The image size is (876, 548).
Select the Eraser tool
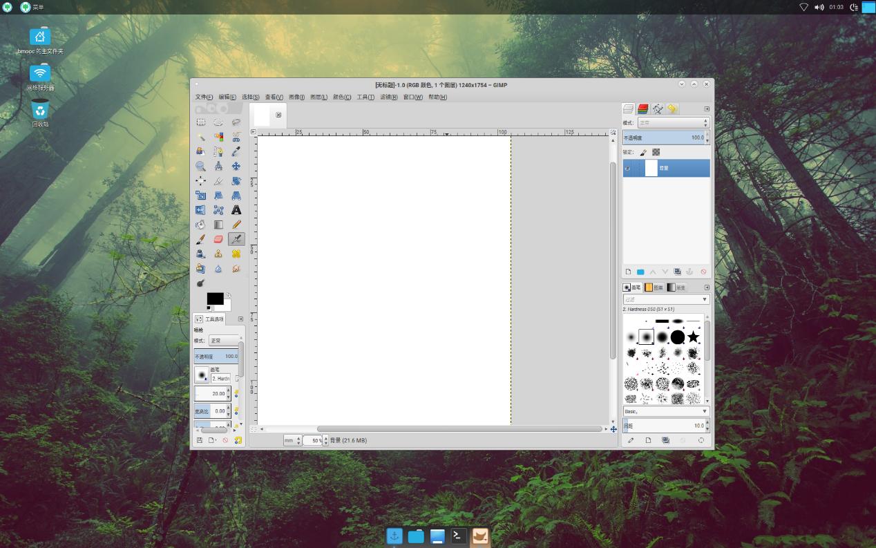click(218, 239)
